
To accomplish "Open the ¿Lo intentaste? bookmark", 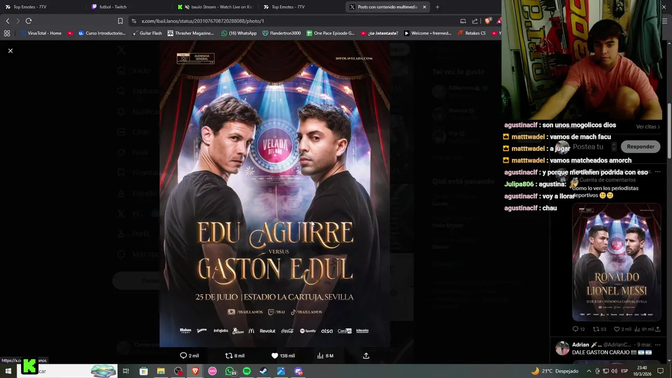I will click(379, 33).
